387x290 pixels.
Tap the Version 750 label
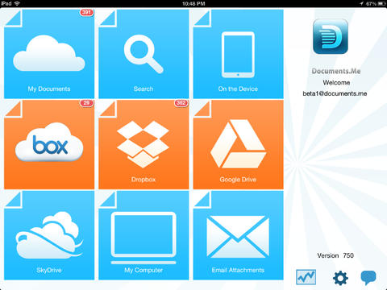tap(335, 255)
